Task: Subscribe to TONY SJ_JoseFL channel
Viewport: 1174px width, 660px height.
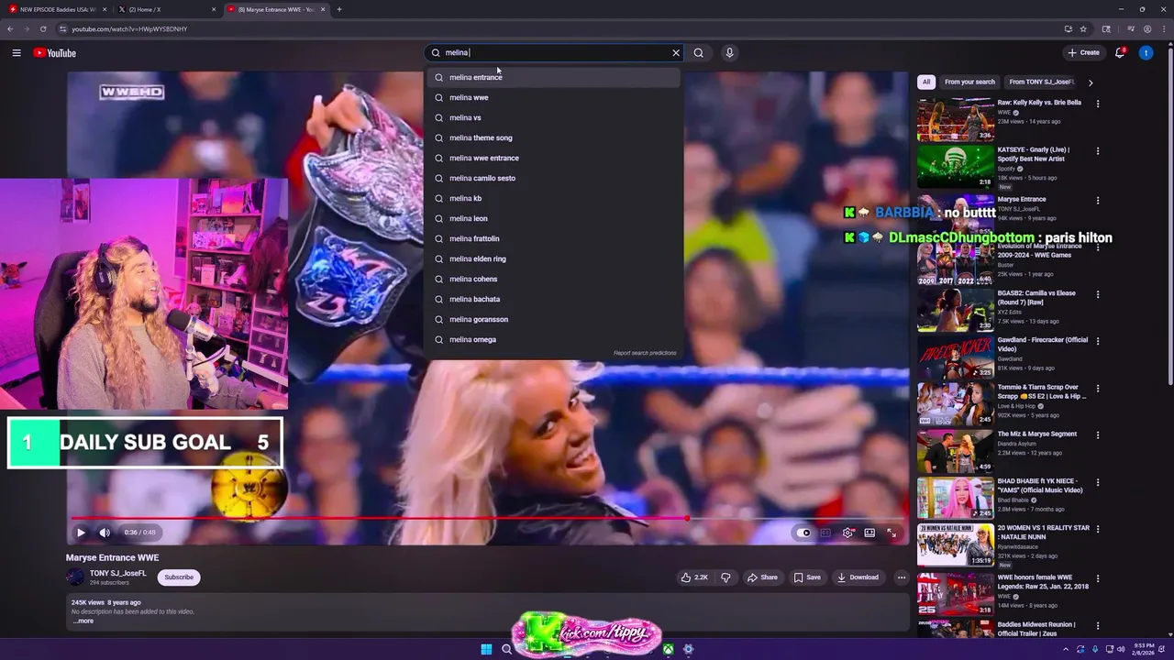Action: tap(179, 577)
